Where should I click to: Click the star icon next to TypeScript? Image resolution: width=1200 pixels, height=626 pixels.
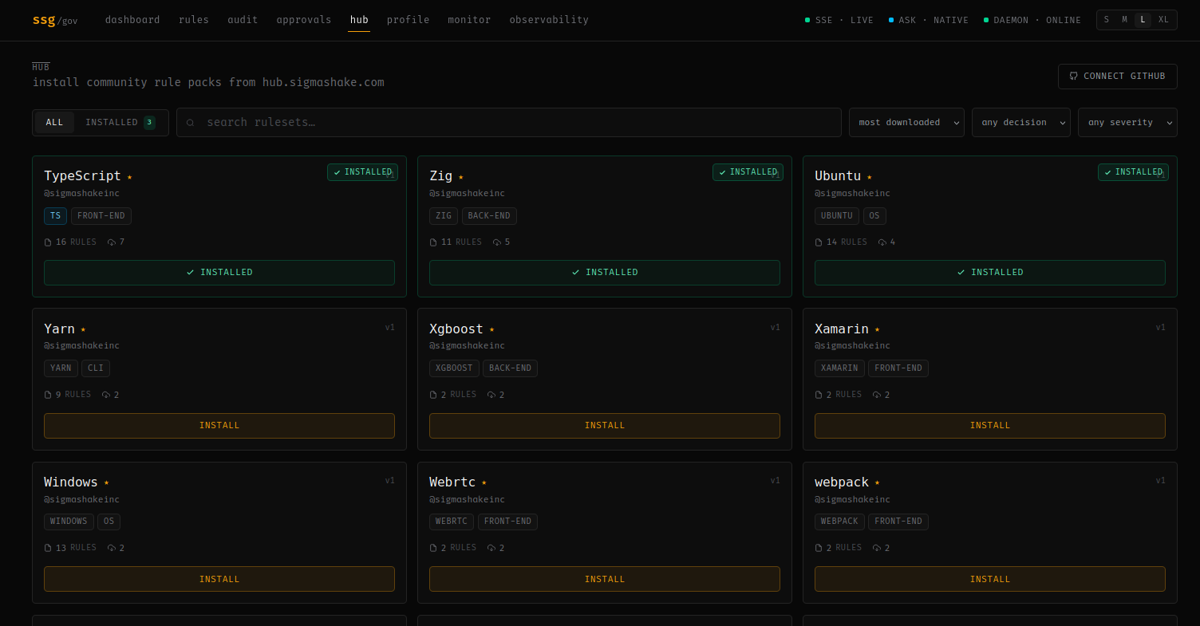129,177
